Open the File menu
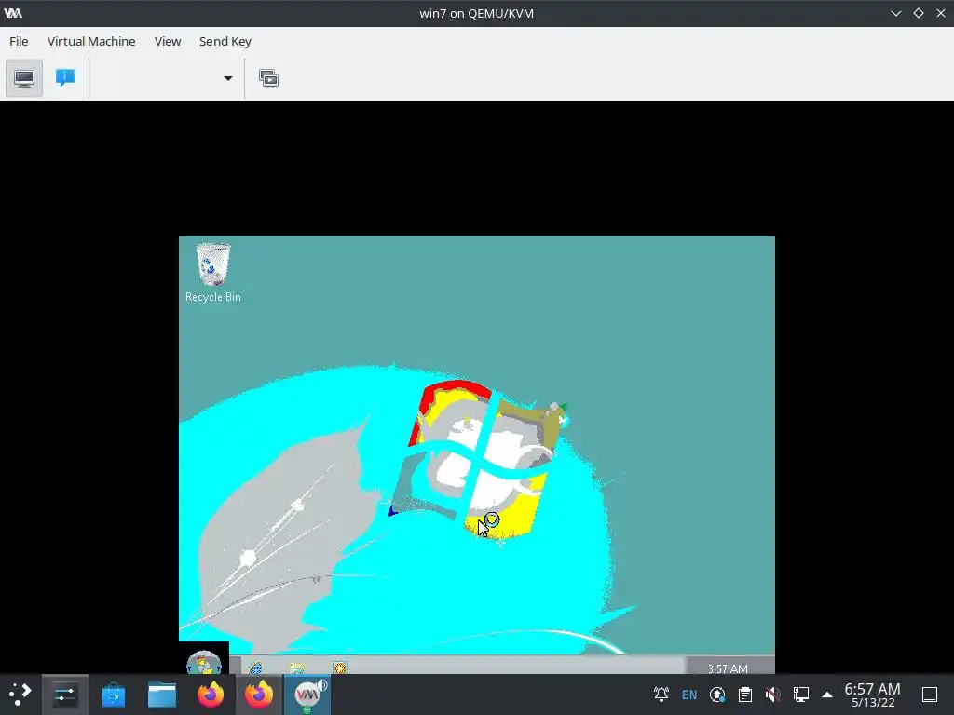Screen dimensions: 954x715 (19, 41)
